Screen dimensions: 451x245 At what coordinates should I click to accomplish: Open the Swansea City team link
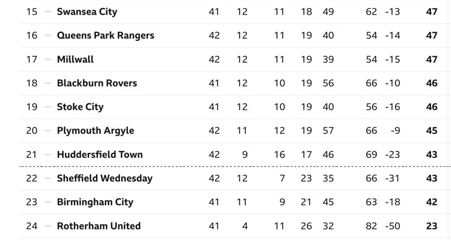pyautogui.click(x=87, y=11)
